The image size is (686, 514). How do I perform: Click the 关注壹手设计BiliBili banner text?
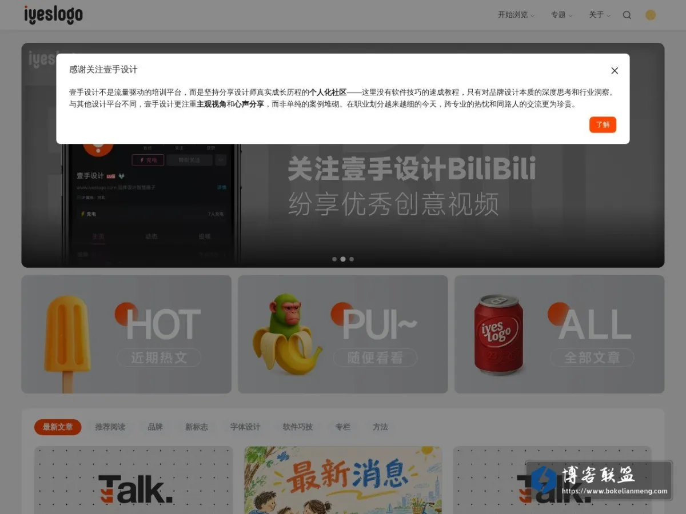point(412,170)
